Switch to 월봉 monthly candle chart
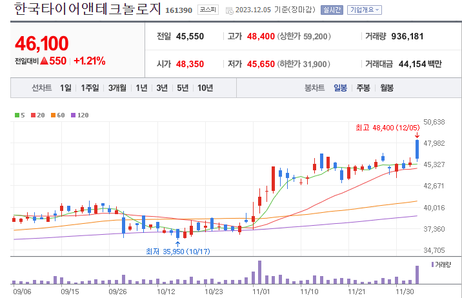462x298 pixels. [x=387, y=88]
